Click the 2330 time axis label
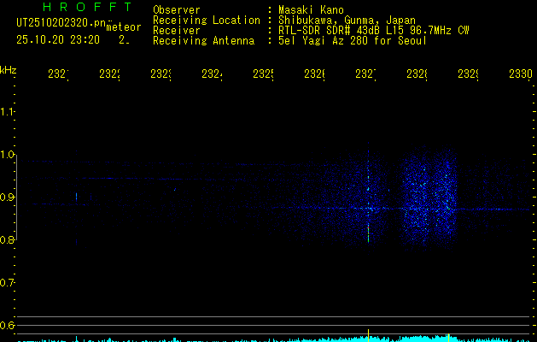Viewport: 537px width, 342px height. click(521, 74)
